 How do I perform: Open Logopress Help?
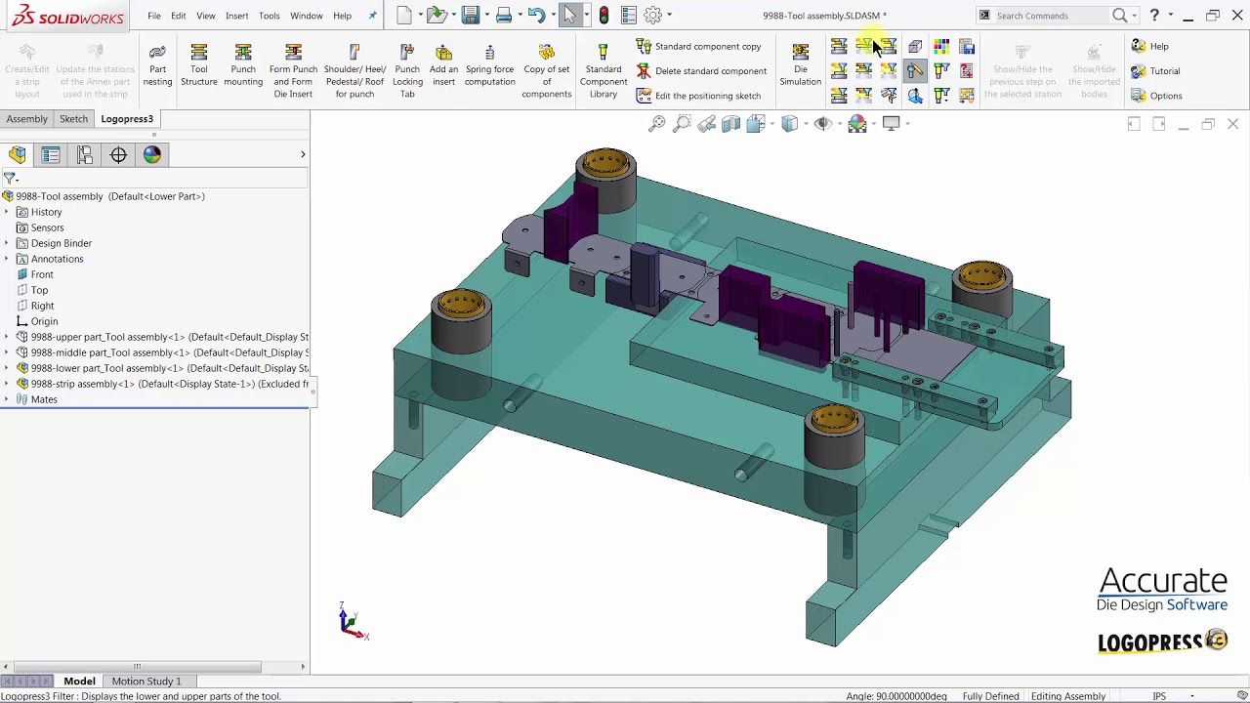1149,46
